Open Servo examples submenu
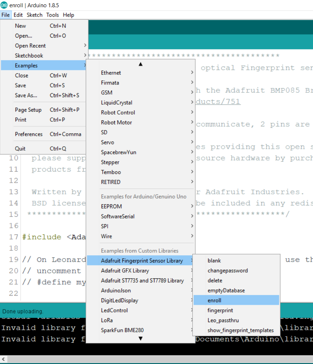 click(141, 142)
